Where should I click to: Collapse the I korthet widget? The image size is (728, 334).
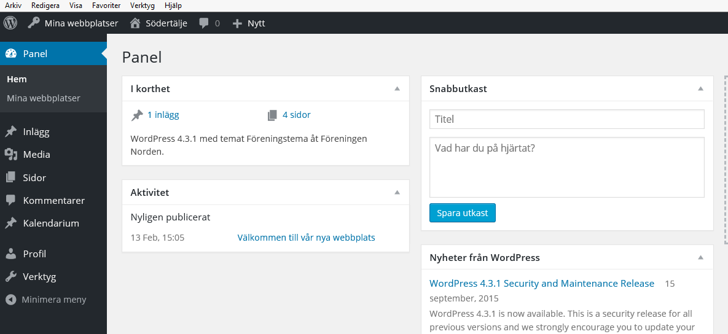point(397,88)
